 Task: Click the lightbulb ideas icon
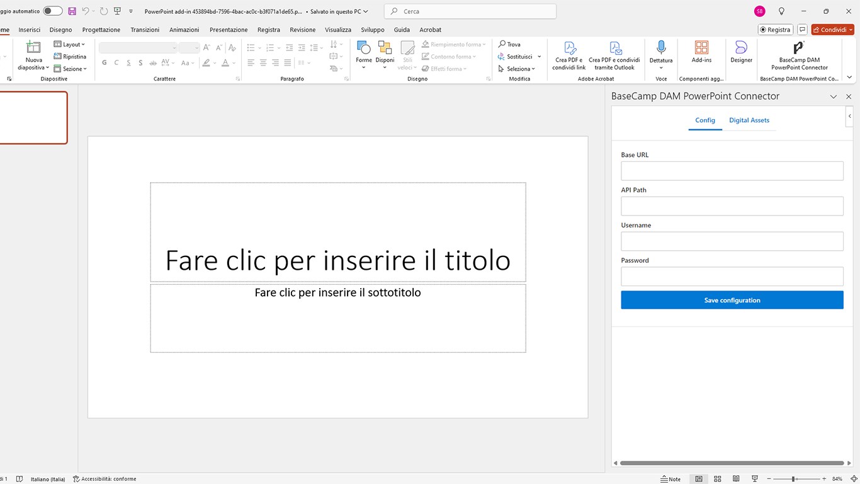(x=782, y=11)
